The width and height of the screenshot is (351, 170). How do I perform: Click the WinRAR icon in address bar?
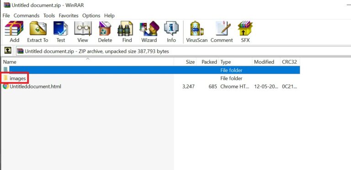pyautogui.click(x=20, y=52)
